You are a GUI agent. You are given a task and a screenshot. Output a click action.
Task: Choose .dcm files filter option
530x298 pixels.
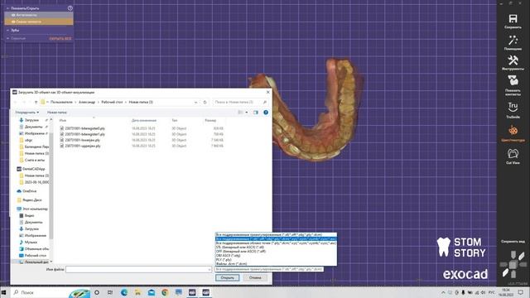(276, 263)
